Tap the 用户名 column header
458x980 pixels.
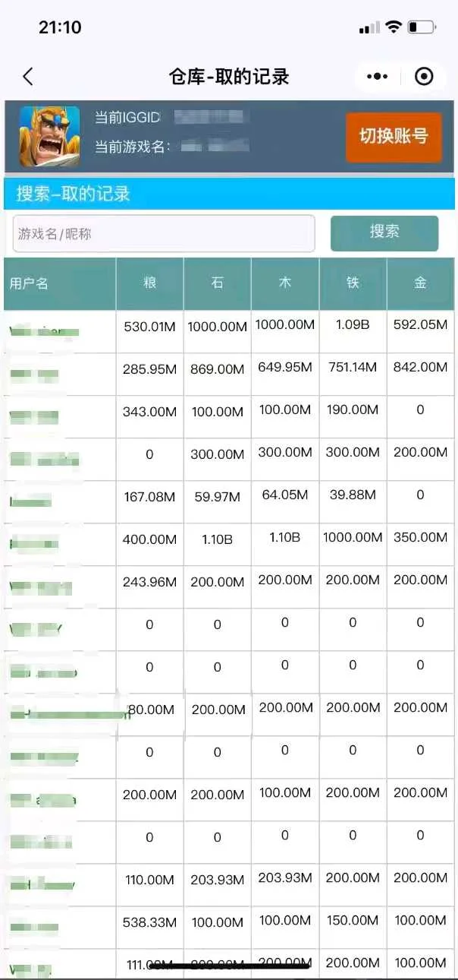pyautogui.click(x=60, y=283)
